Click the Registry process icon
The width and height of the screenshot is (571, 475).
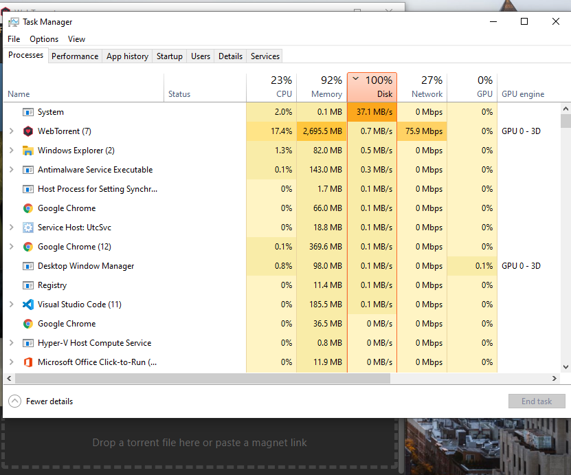tap(28, 285)
